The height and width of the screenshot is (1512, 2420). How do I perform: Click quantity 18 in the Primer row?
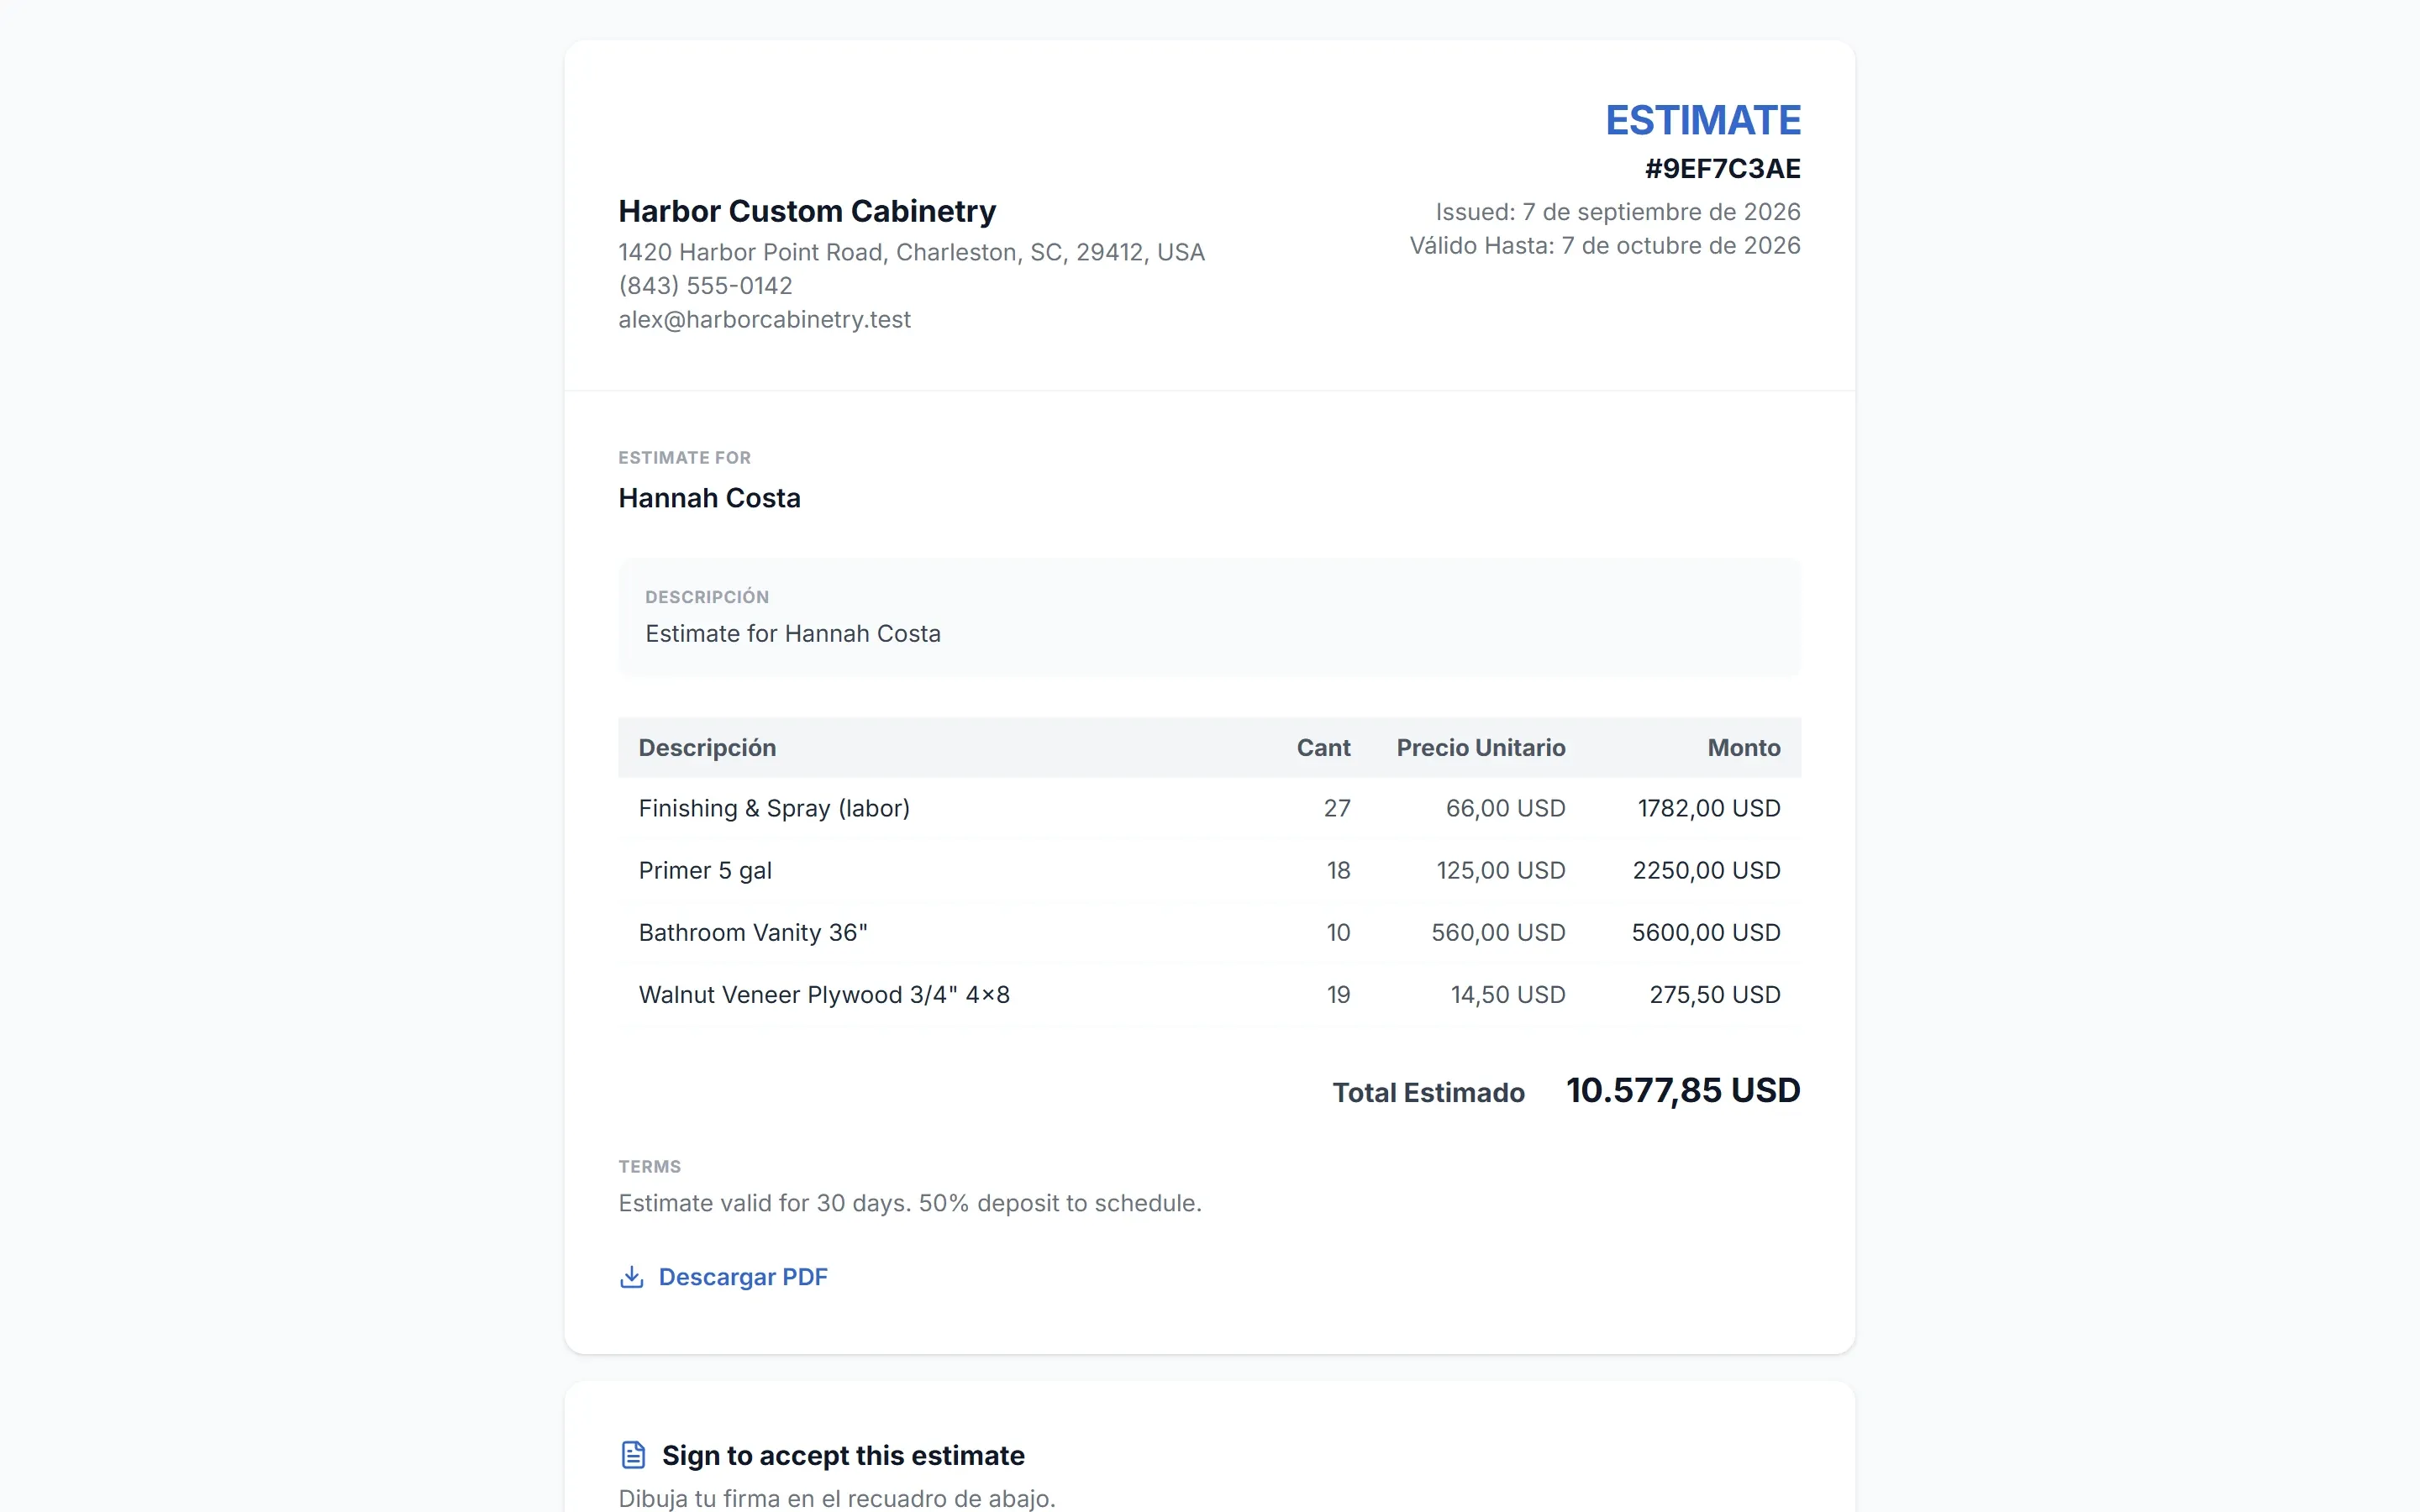[x=1338, y=871]
